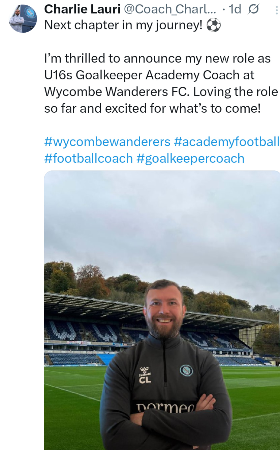280x450 pixels.
Task: Click the CL initials on the jacket
Action: (146, 380)
